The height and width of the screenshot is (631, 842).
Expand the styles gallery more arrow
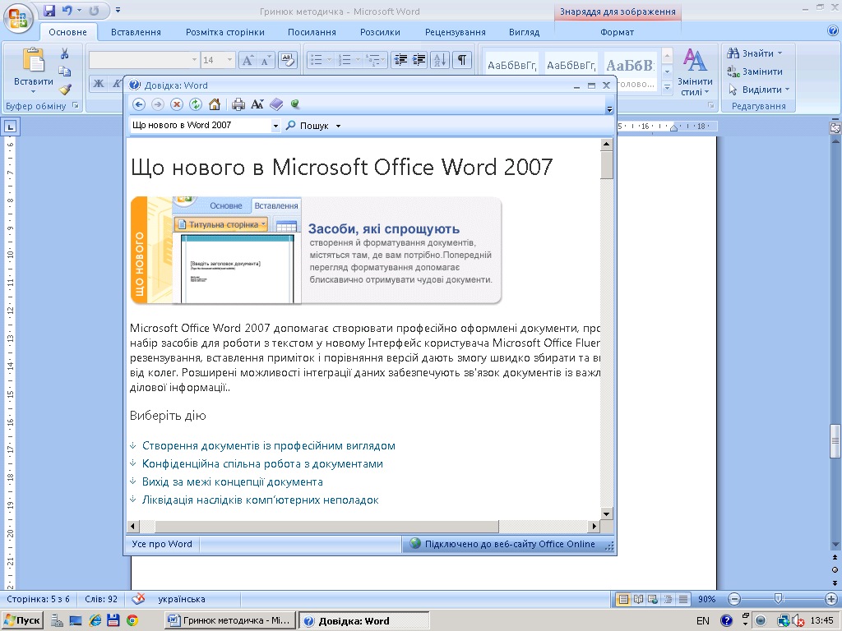coord(667,87)
